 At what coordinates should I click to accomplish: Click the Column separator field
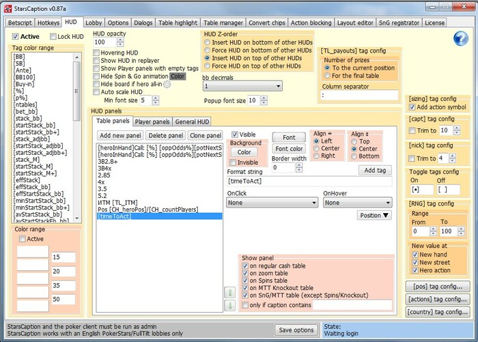(x=359, y=95)
